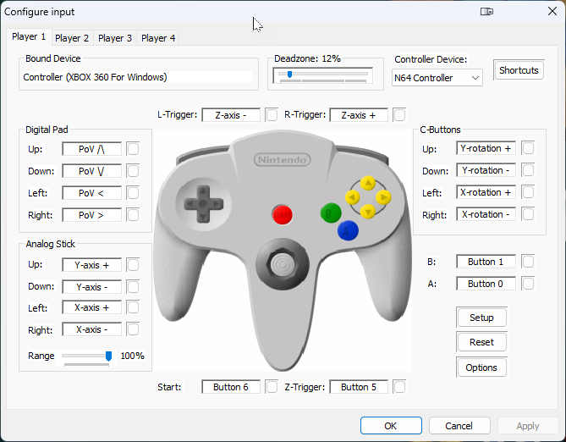Click the title bar gamepad icon
Viewport: 566px width, 442px height.
tap(486, 12)
